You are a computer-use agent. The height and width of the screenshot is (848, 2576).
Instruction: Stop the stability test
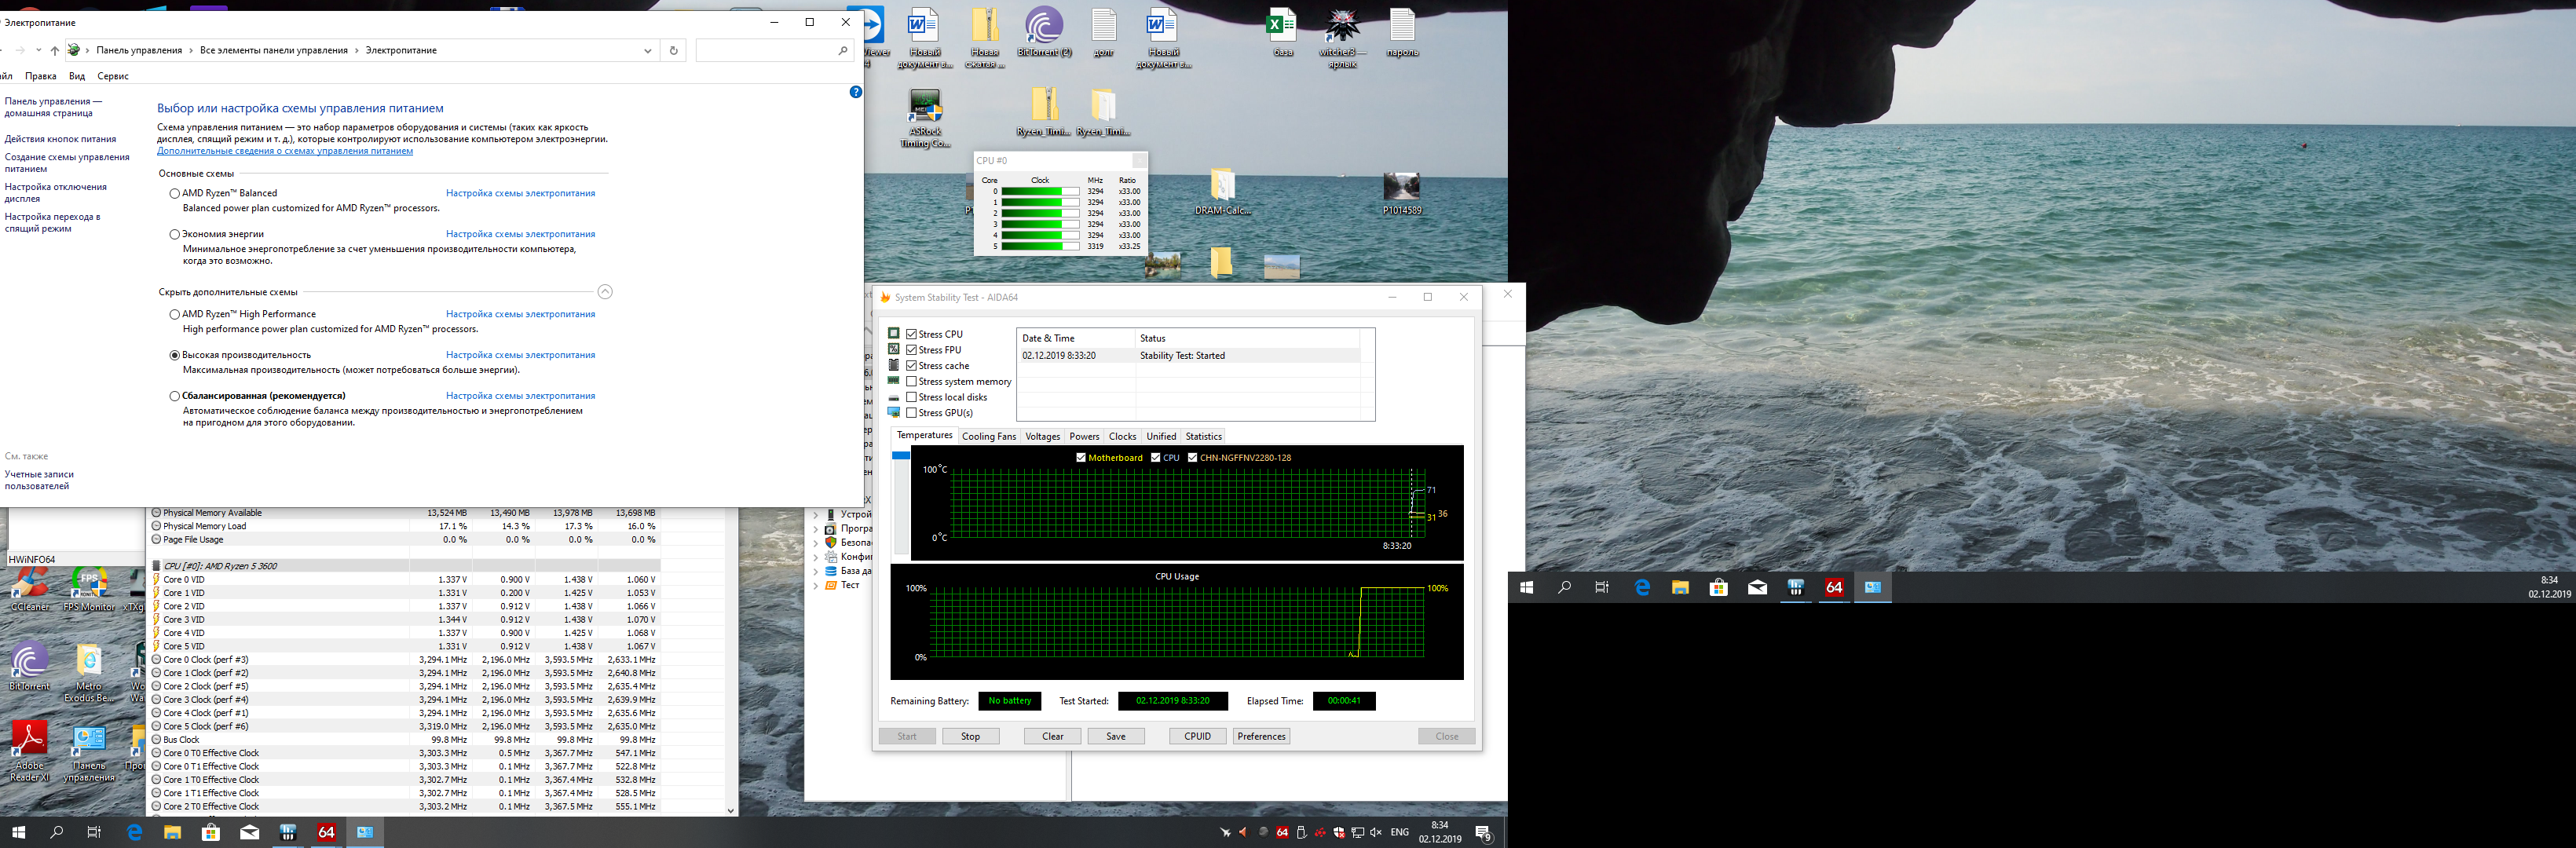point(970,736)
